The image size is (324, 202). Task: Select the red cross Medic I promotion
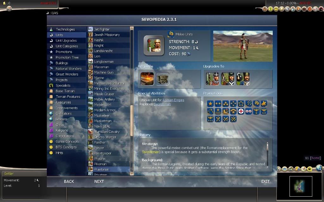[241, 111]
